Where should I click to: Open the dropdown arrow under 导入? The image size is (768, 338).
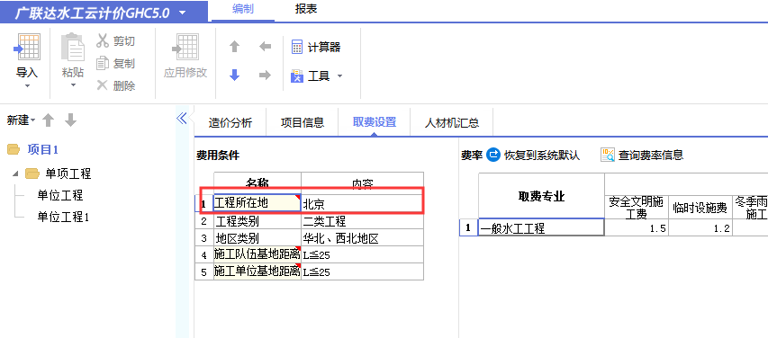(27, 85)
